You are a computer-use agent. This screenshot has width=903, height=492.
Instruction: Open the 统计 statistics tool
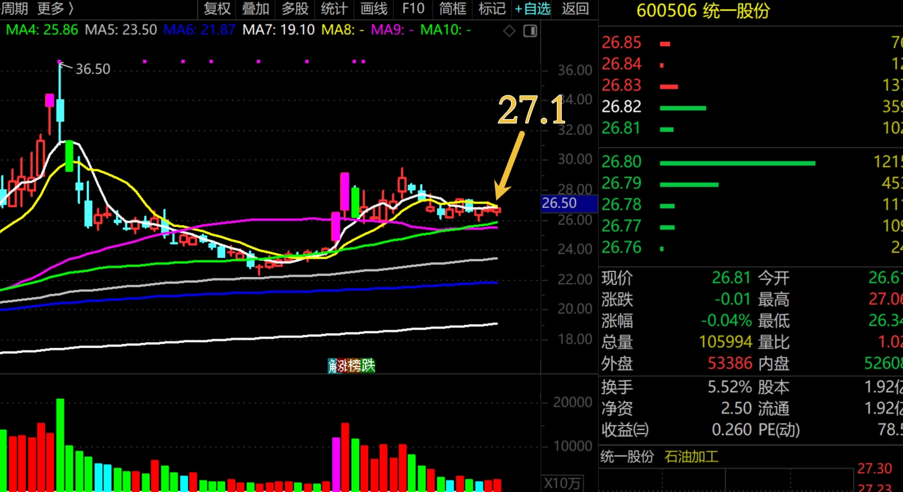pos(334,9)
